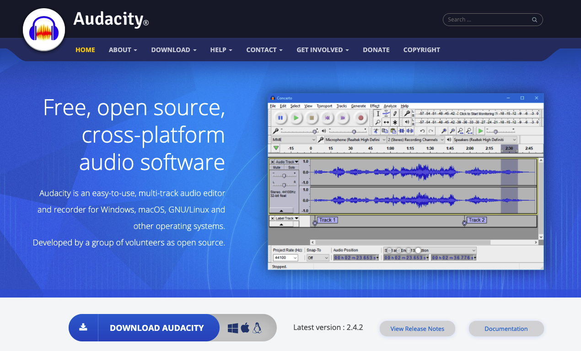This screenshot has height=351, width=581.
Task: Click the Audio Track gain slider
Action: [284, 175]
